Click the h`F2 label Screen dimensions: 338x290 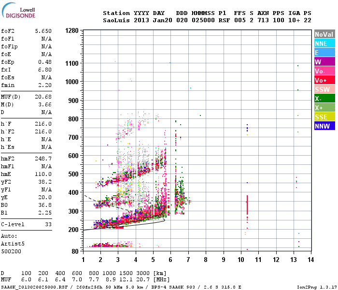[8, 131]
